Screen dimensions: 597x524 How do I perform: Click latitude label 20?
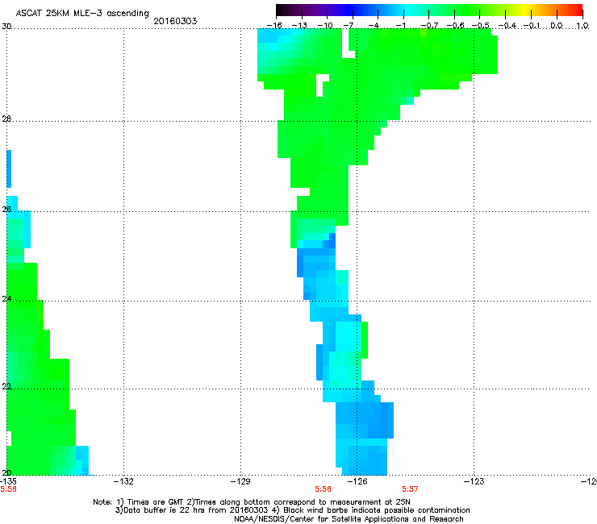point(6,472)
